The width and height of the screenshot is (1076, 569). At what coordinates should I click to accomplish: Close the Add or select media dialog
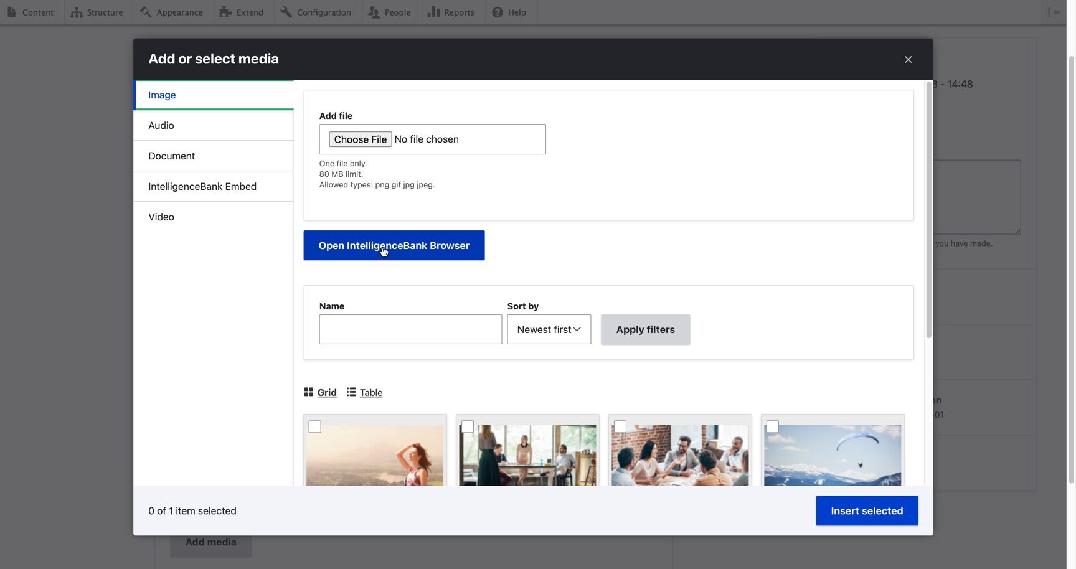908,60
